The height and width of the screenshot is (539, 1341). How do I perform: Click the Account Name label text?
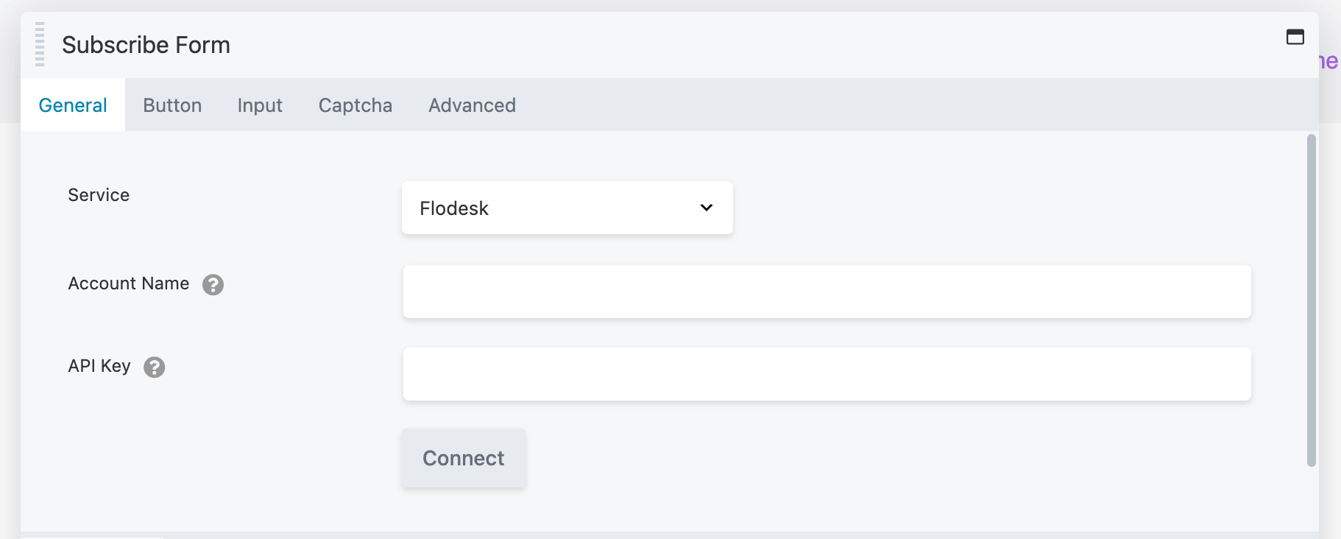(129, 283)
